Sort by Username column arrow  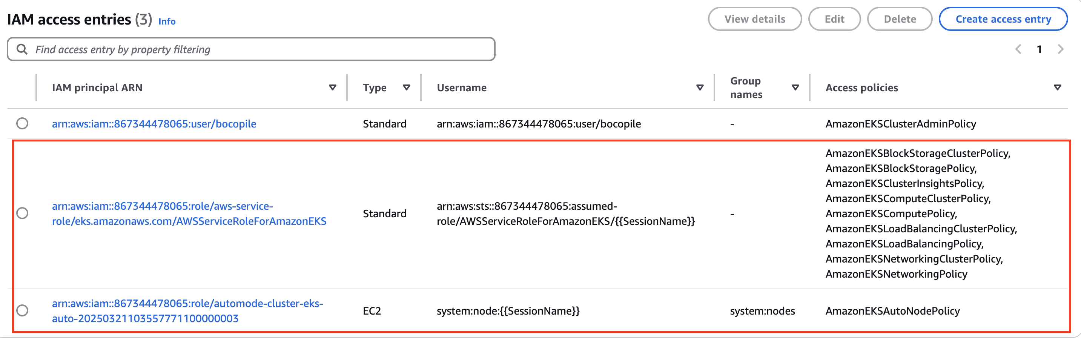point(700,88)
